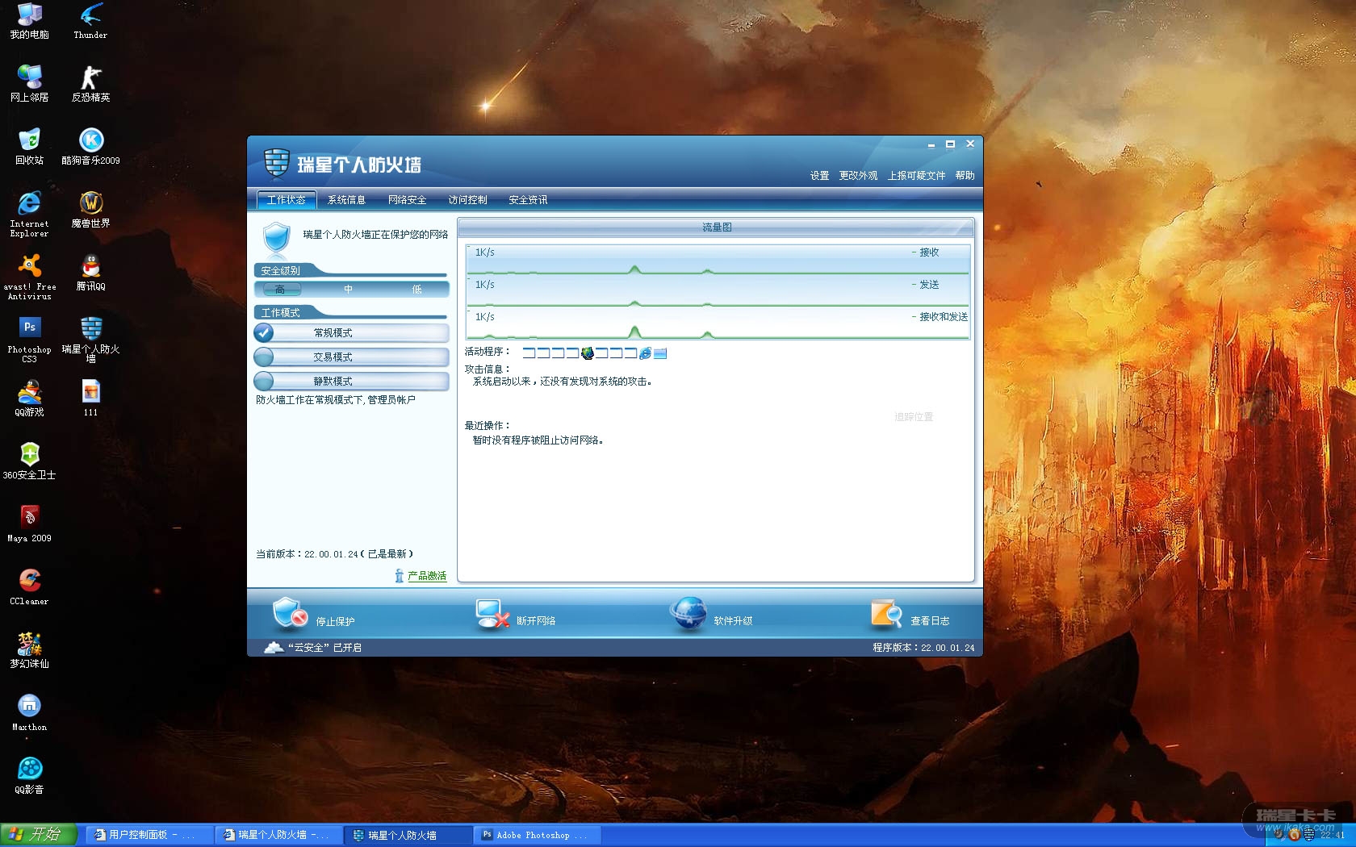Click the 开始 Start button

(38, 835)
